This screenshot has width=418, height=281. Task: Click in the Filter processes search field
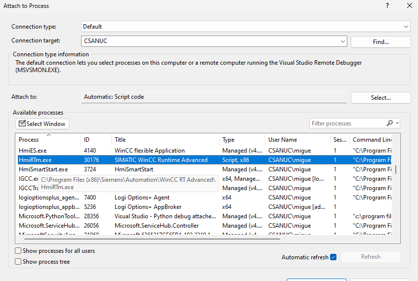348,123
